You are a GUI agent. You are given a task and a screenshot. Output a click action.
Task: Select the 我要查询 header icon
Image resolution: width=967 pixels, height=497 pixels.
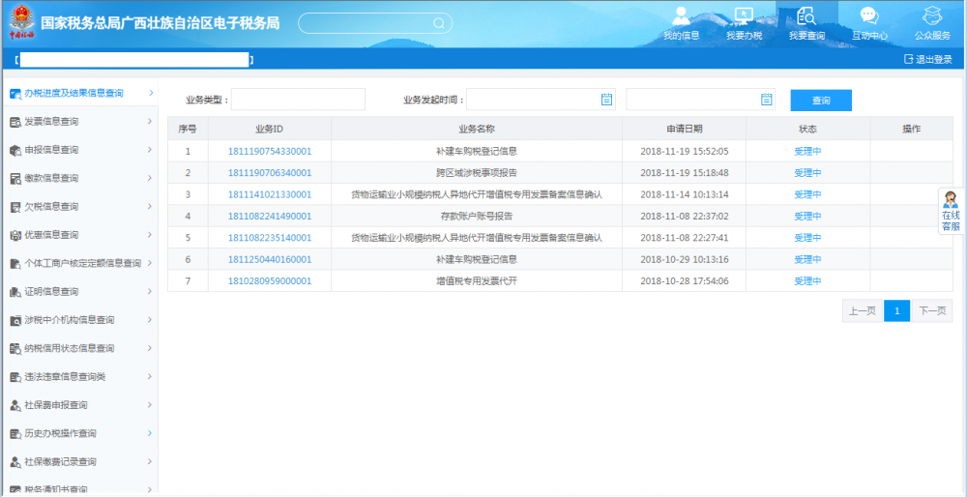[806, 17]
